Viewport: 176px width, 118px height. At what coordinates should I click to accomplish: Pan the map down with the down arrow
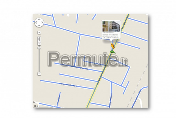click(39, 26)
